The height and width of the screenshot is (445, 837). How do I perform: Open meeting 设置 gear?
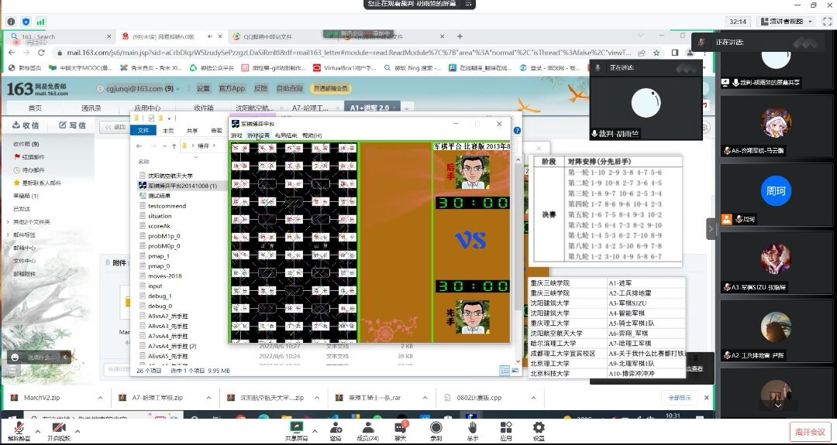point(539,430)
